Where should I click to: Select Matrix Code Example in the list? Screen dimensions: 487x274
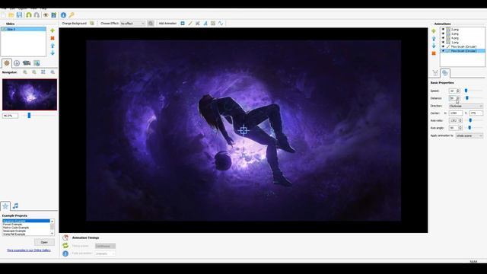click(x=16, y=228)
